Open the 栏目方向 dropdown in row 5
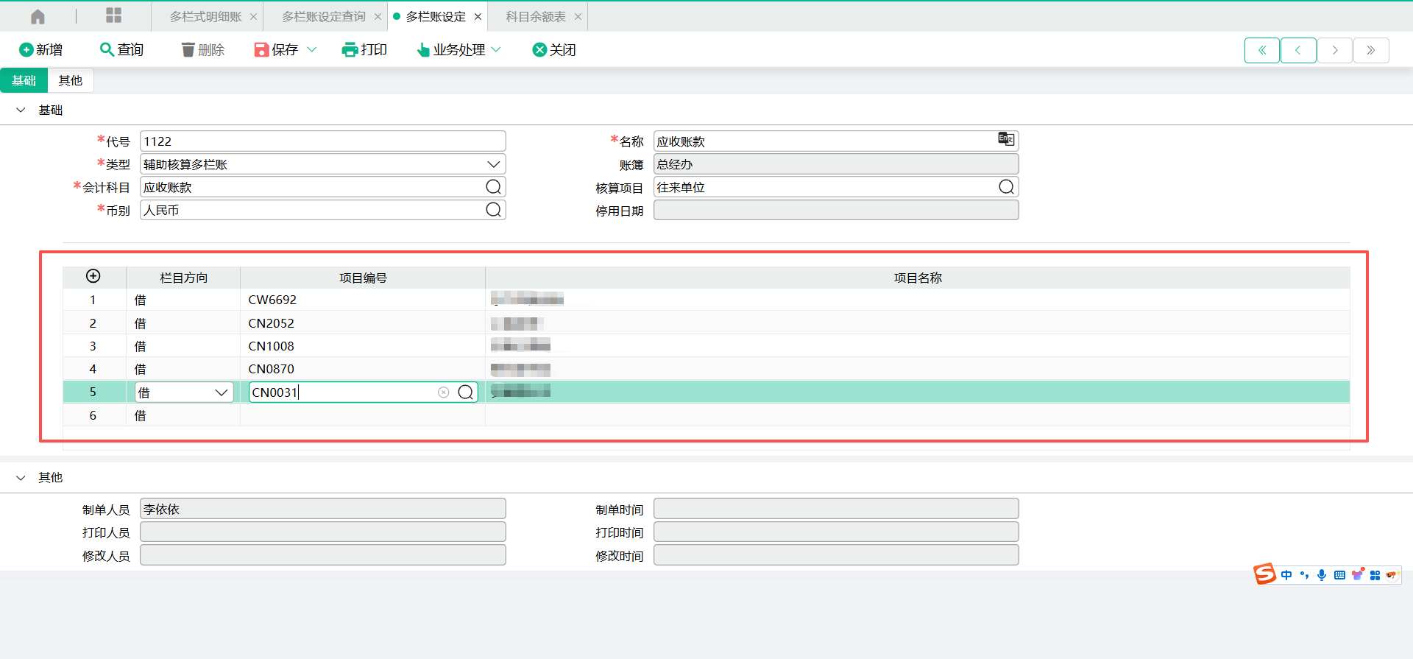 coord(221,392)
